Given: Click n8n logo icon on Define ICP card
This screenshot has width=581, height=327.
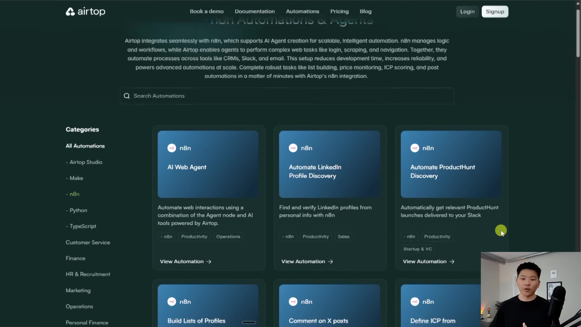Looking at the screenshot, I should (415, 302).
